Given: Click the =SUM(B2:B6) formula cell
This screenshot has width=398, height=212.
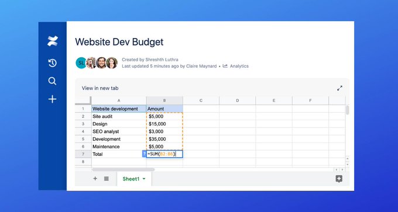Looking at the screenshot, I should pos(164,154).
